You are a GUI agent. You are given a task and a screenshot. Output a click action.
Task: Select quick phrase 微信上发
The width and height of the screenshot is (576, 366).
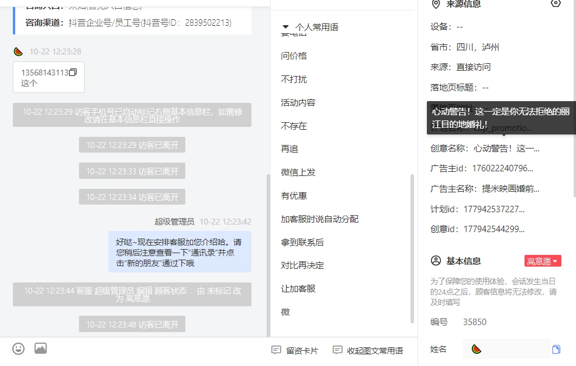coord(298,172)
